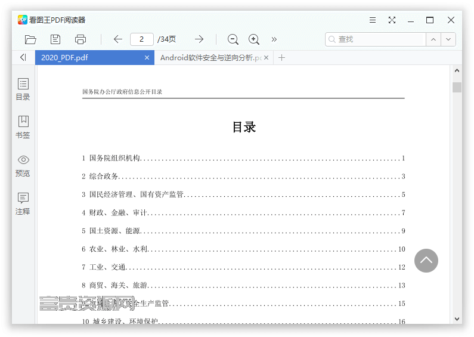Zoom out with the minus magnifier
474x337 pixels.
[x=233, y=39]
